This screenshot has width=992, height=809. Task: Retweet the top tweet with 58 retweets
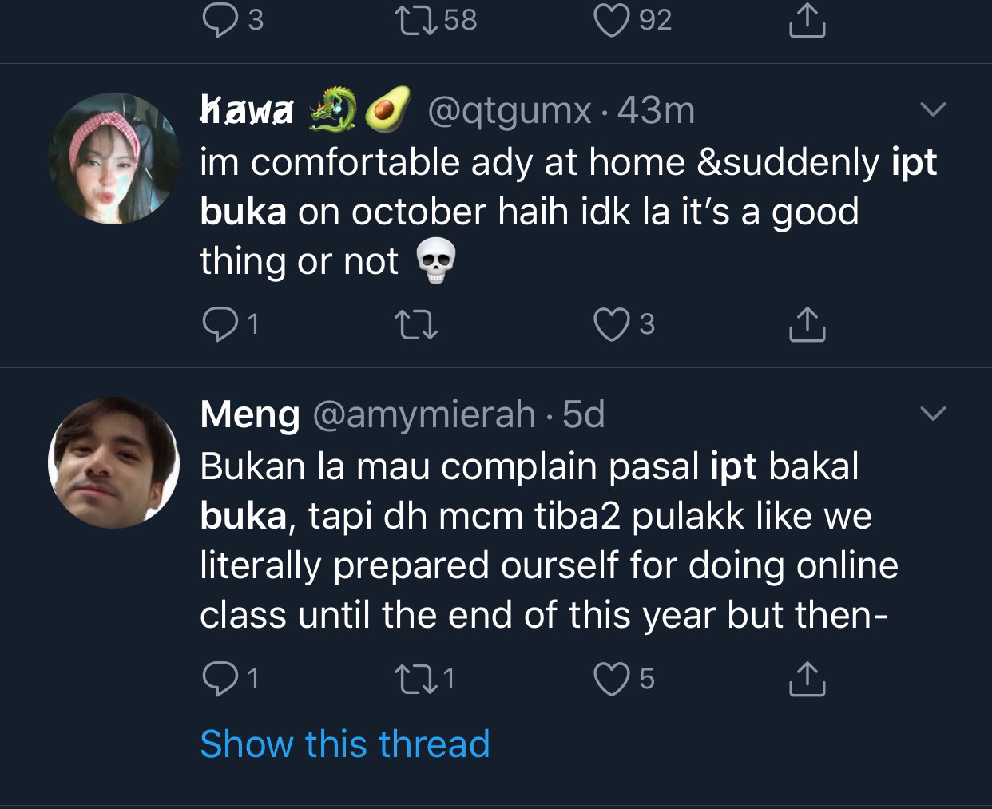pos(416,20)
